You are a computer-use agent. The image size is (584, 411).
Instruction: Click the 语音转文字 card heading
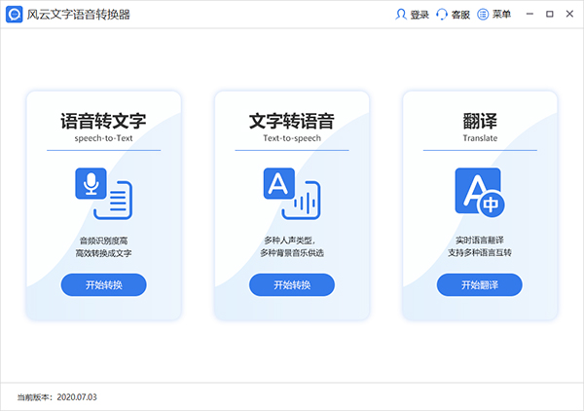[103, 122]
